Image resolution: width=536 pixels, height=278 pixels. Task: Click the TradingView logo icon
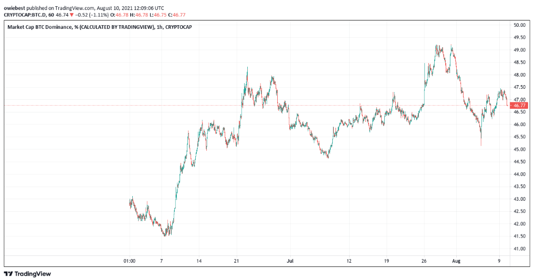[9, 273]
